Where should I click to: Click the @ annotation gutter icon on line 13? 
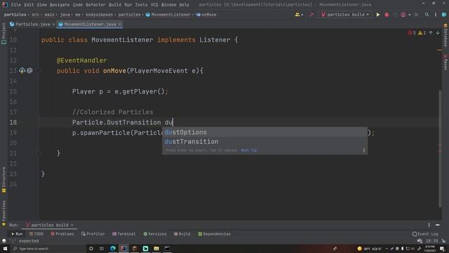29,70
